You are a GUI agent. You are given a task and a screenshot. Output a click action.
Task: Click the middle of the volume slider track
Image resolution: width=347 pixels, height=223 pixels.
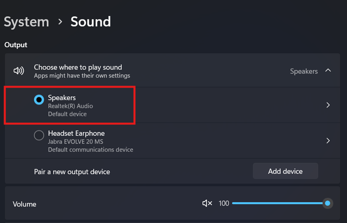coord(279,203)
